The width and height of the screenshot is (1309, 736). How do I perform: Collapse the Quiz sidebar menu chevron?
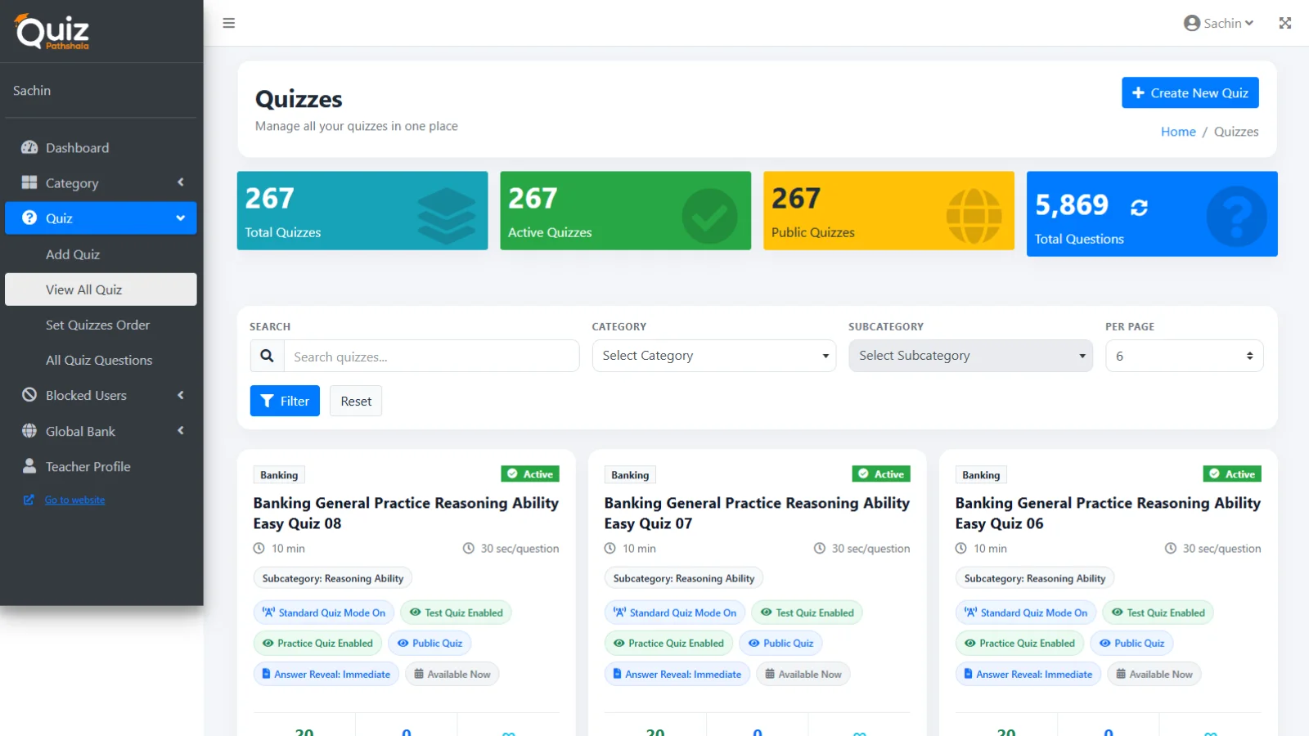[x=181, y=218]
